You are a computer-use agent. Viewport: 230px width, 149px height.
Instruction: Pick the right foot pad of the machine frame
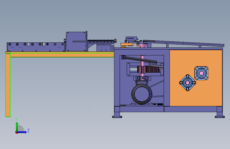(220, 117)
